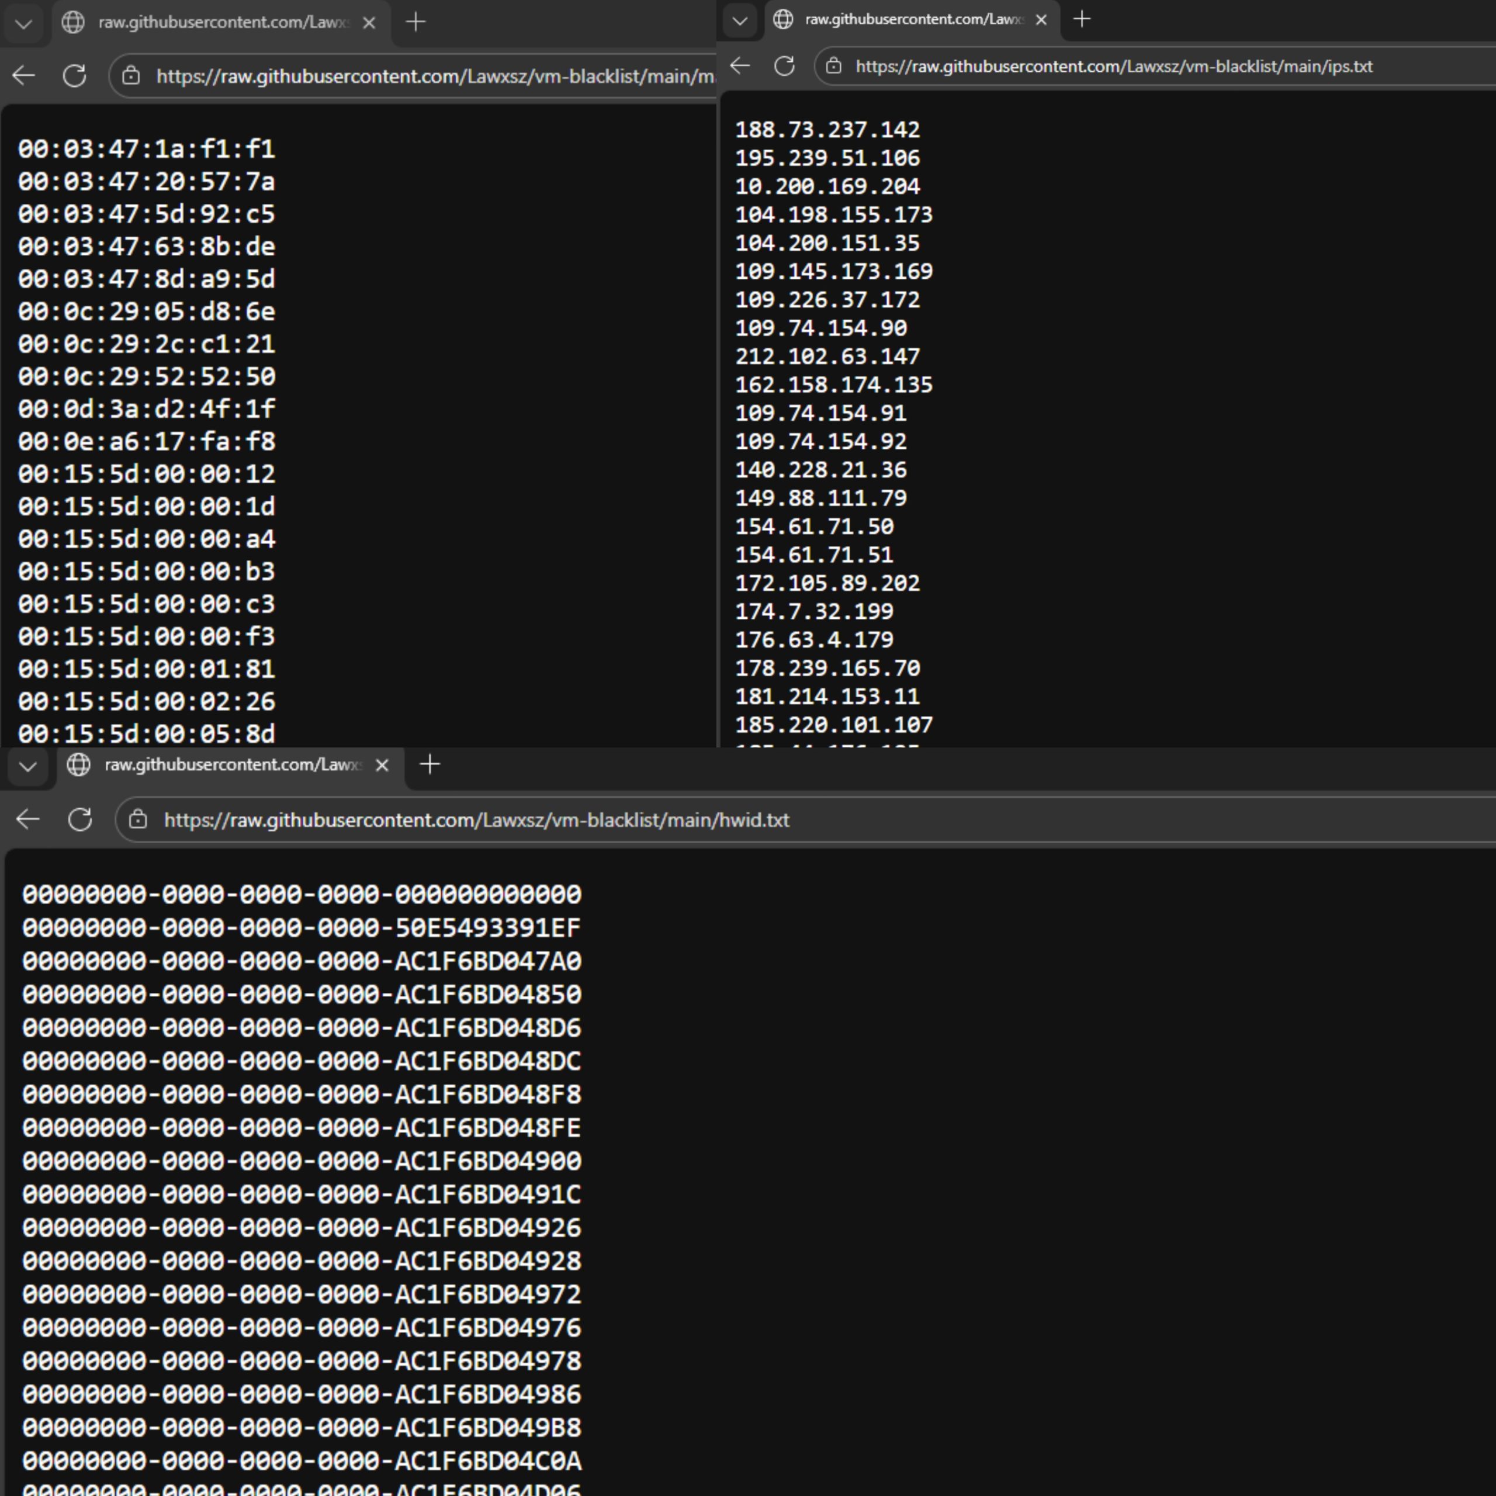Click the all-zero HWID 00000000-0000-0000-0000-000000000000
The image size is (1496, 1496).
coord(302,894)
